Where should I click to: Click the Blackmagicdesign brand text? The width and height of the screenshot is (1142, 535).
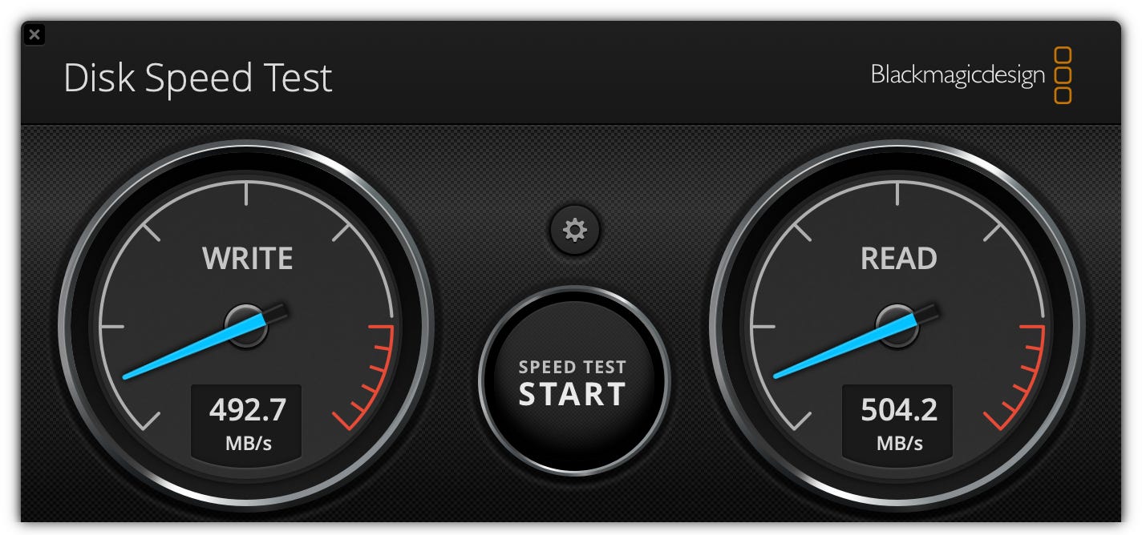coord(958,75)
